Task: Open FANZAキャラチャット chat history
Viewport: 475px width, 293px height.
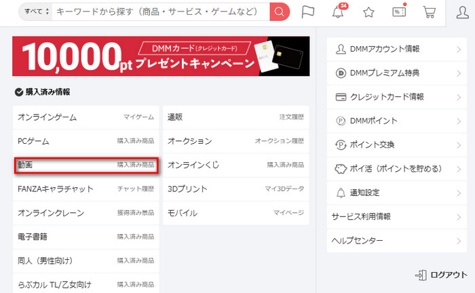Action: click(x=86, y=189)
